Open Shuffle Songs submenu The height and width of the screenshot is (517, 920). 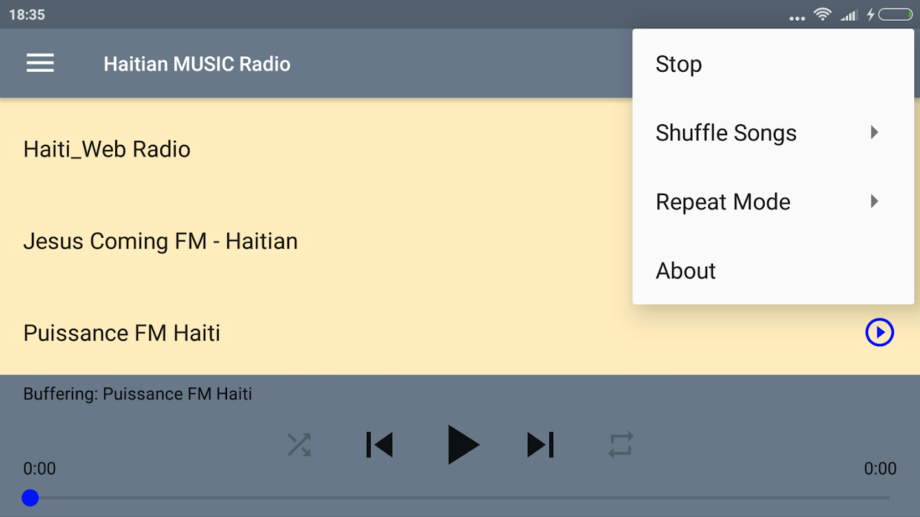(726, 133)
